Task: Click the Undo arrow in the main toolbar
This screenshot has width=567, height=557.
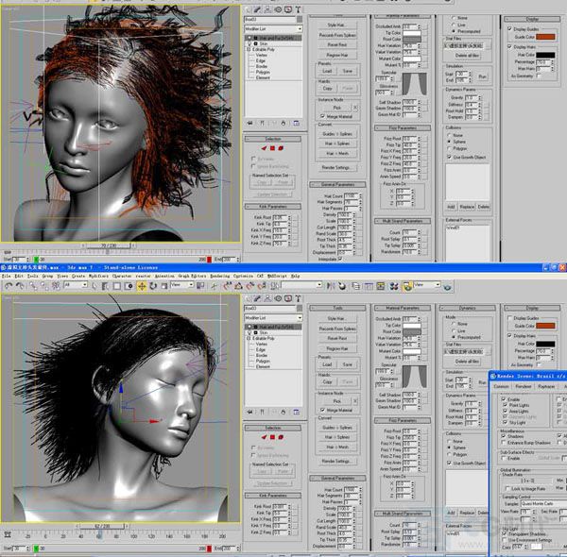Action: [9, 286]
